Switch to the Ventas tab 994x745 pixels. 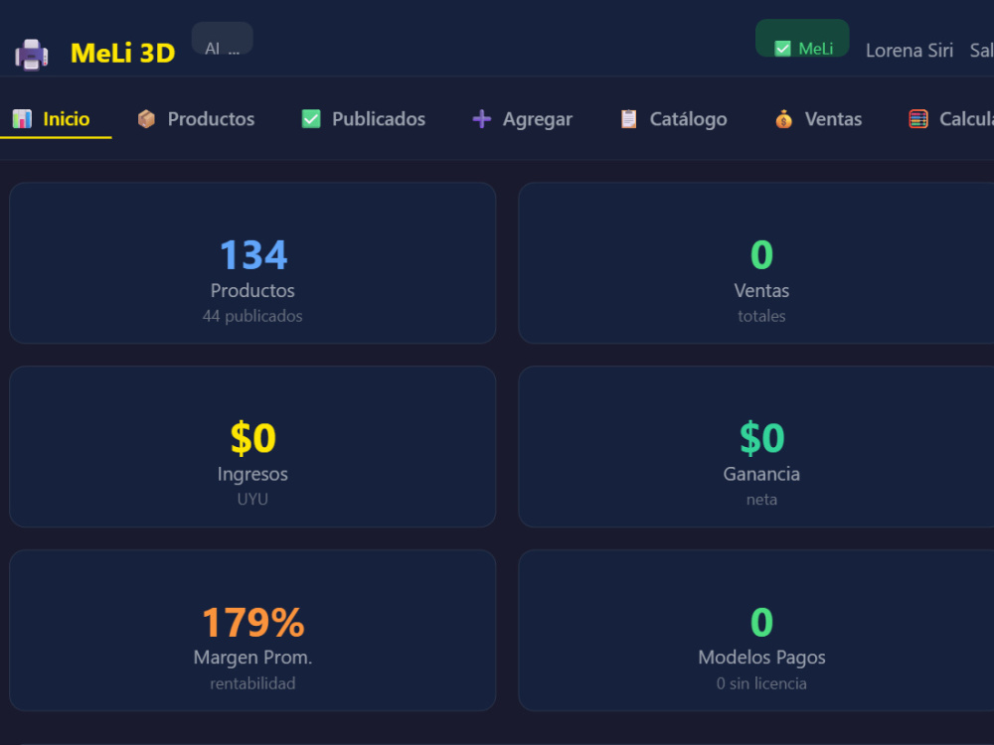click(x=818, y=119)
